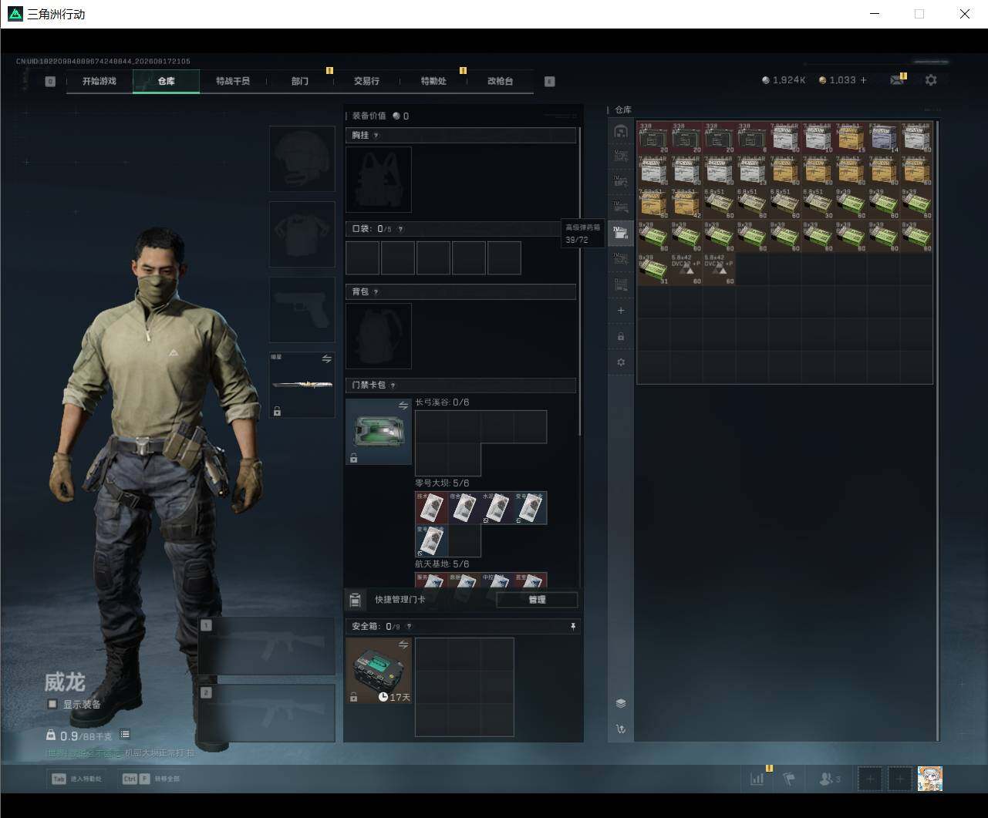This screenshot has width=988, height=818.
Task: Click the first empty pocket slot
Action: pyautogui.click(x=362, y=258)
